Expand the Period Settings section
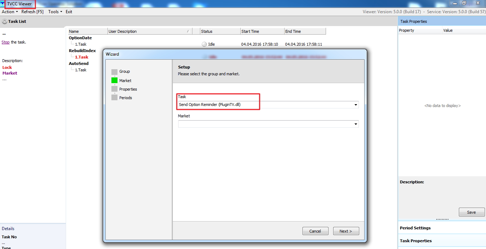The height and width of the screenshot is (249, 486). pyautogui.click(x=415, y=228)
